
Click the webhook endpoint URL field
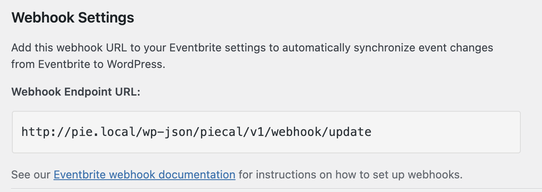tap(266, 132)
